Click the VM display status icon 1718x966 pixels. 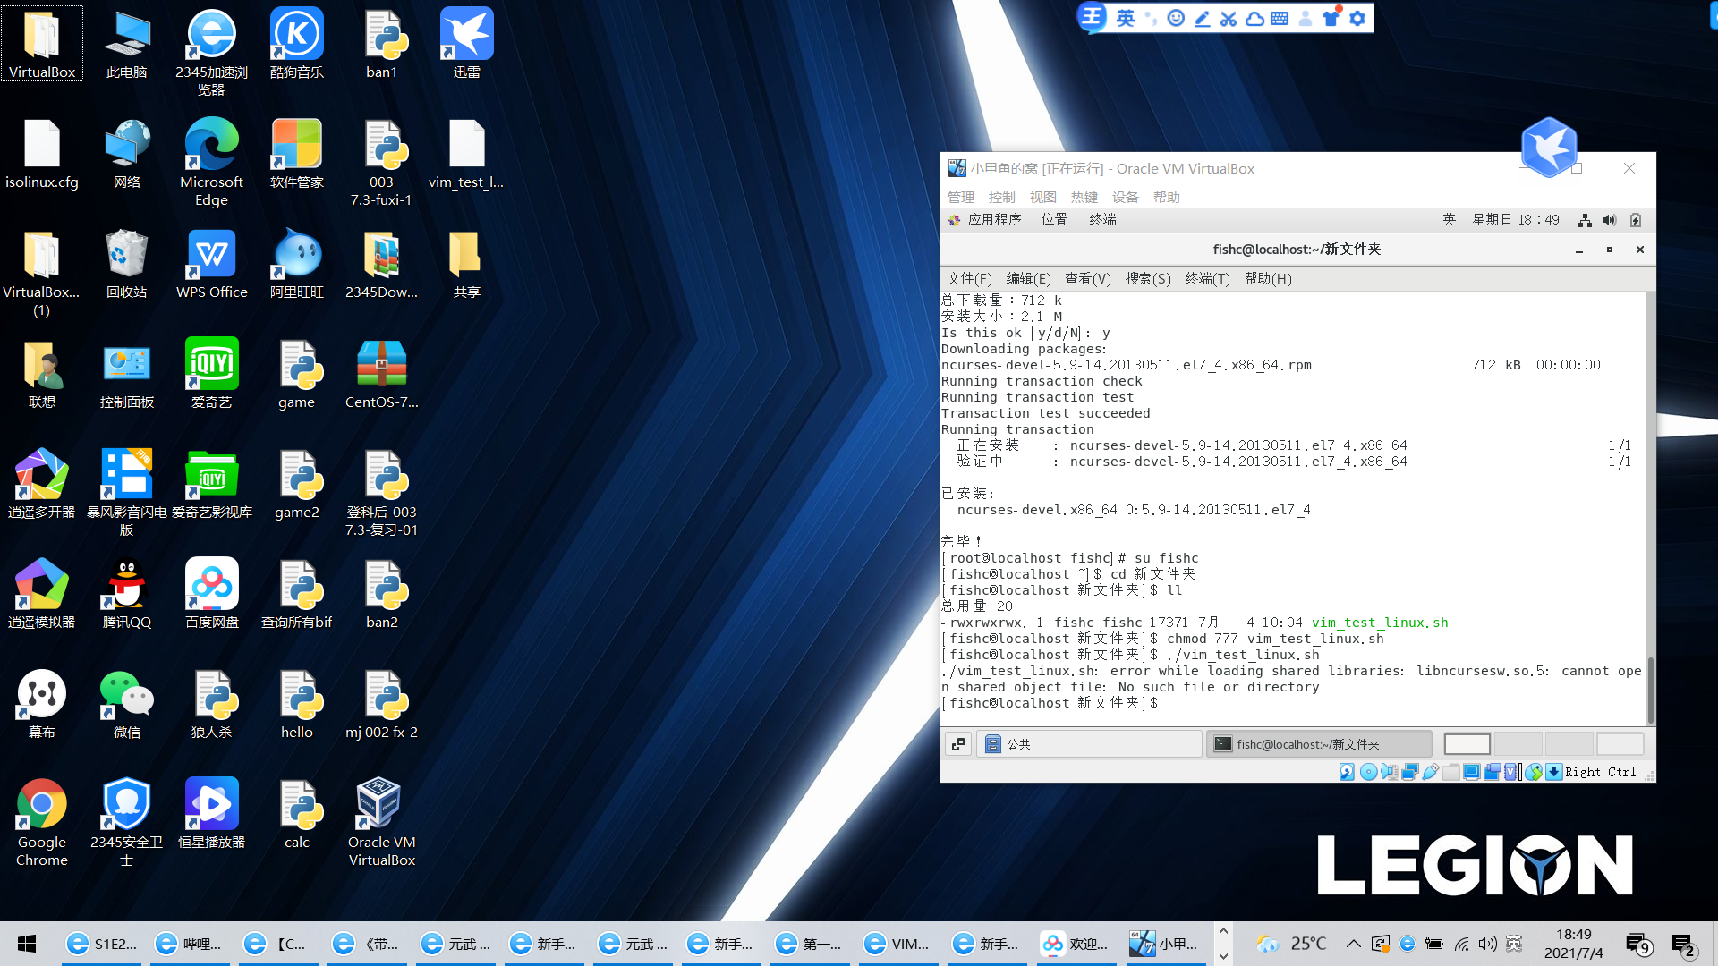1471,772
